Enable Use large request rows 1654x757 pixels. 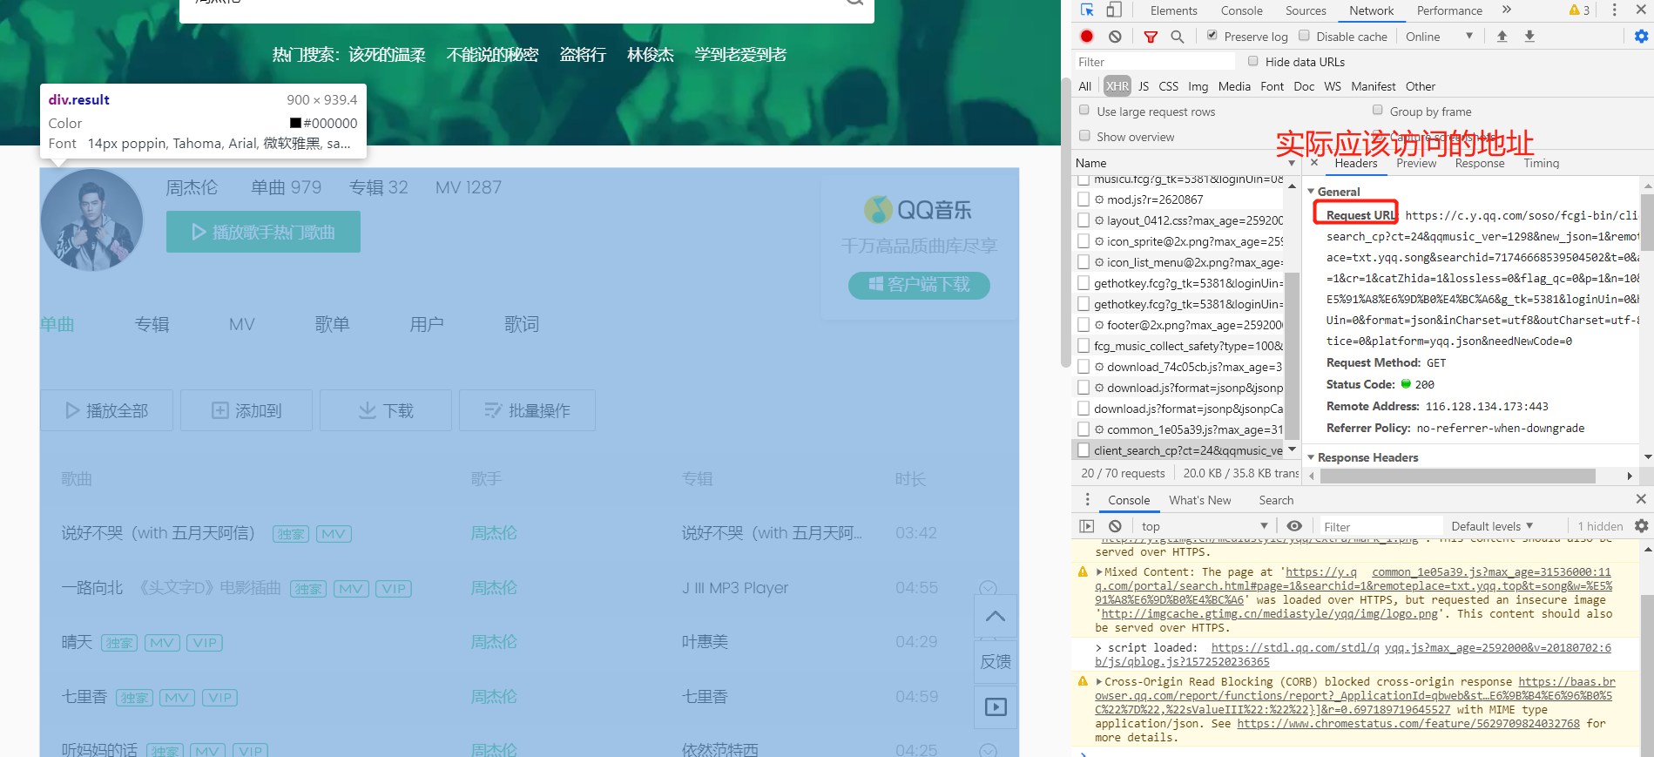point(1084,111)
